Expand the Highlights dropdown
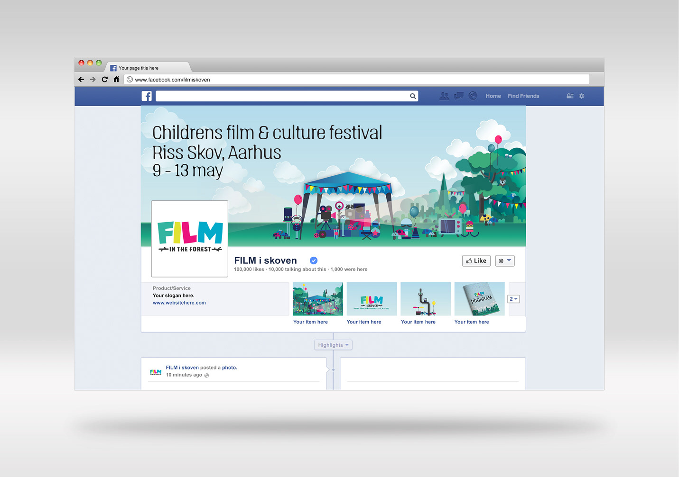The height and width of the screenshot is (477, 679). click(333, 345)
